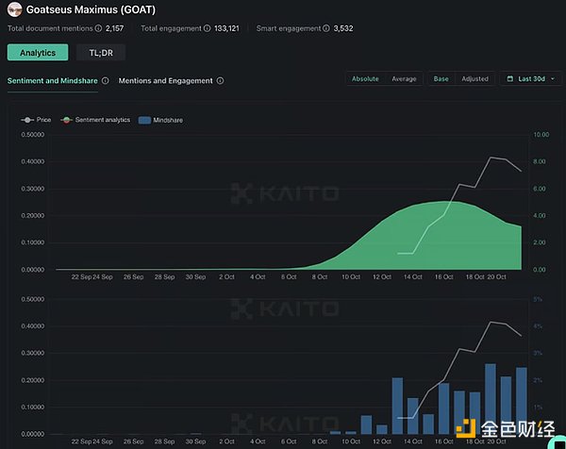
Task: Toggle Sentiment analytics series in legend
Action: pos(95,120)
